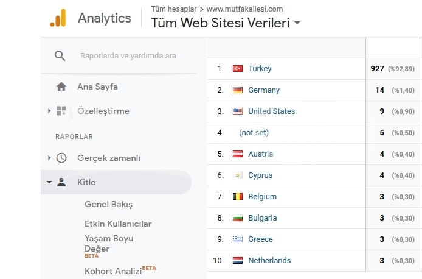Open the Netherlands country link
422x279 pixels.
[269, 260]
